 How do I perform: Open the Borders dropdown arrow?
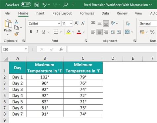tap(61, 32)
